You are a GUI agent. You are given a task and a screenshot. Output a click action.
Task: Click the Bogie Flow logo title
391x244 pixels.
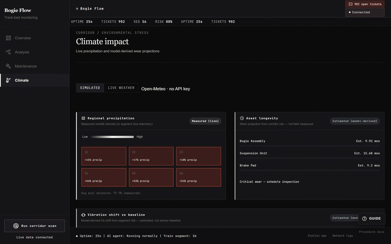17,10
